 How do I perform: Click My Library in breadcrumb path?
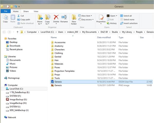coord(127,32)
